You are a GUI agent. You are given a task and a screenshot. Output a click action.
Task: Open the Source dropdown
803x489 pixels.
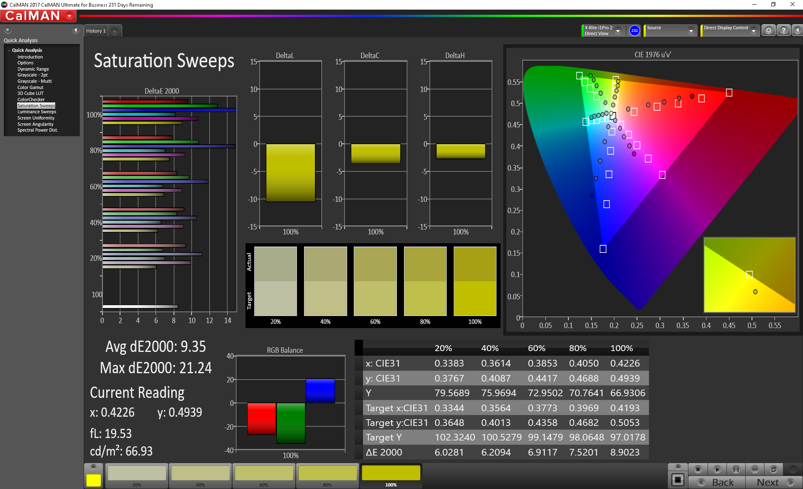click(x=690, y=31)
